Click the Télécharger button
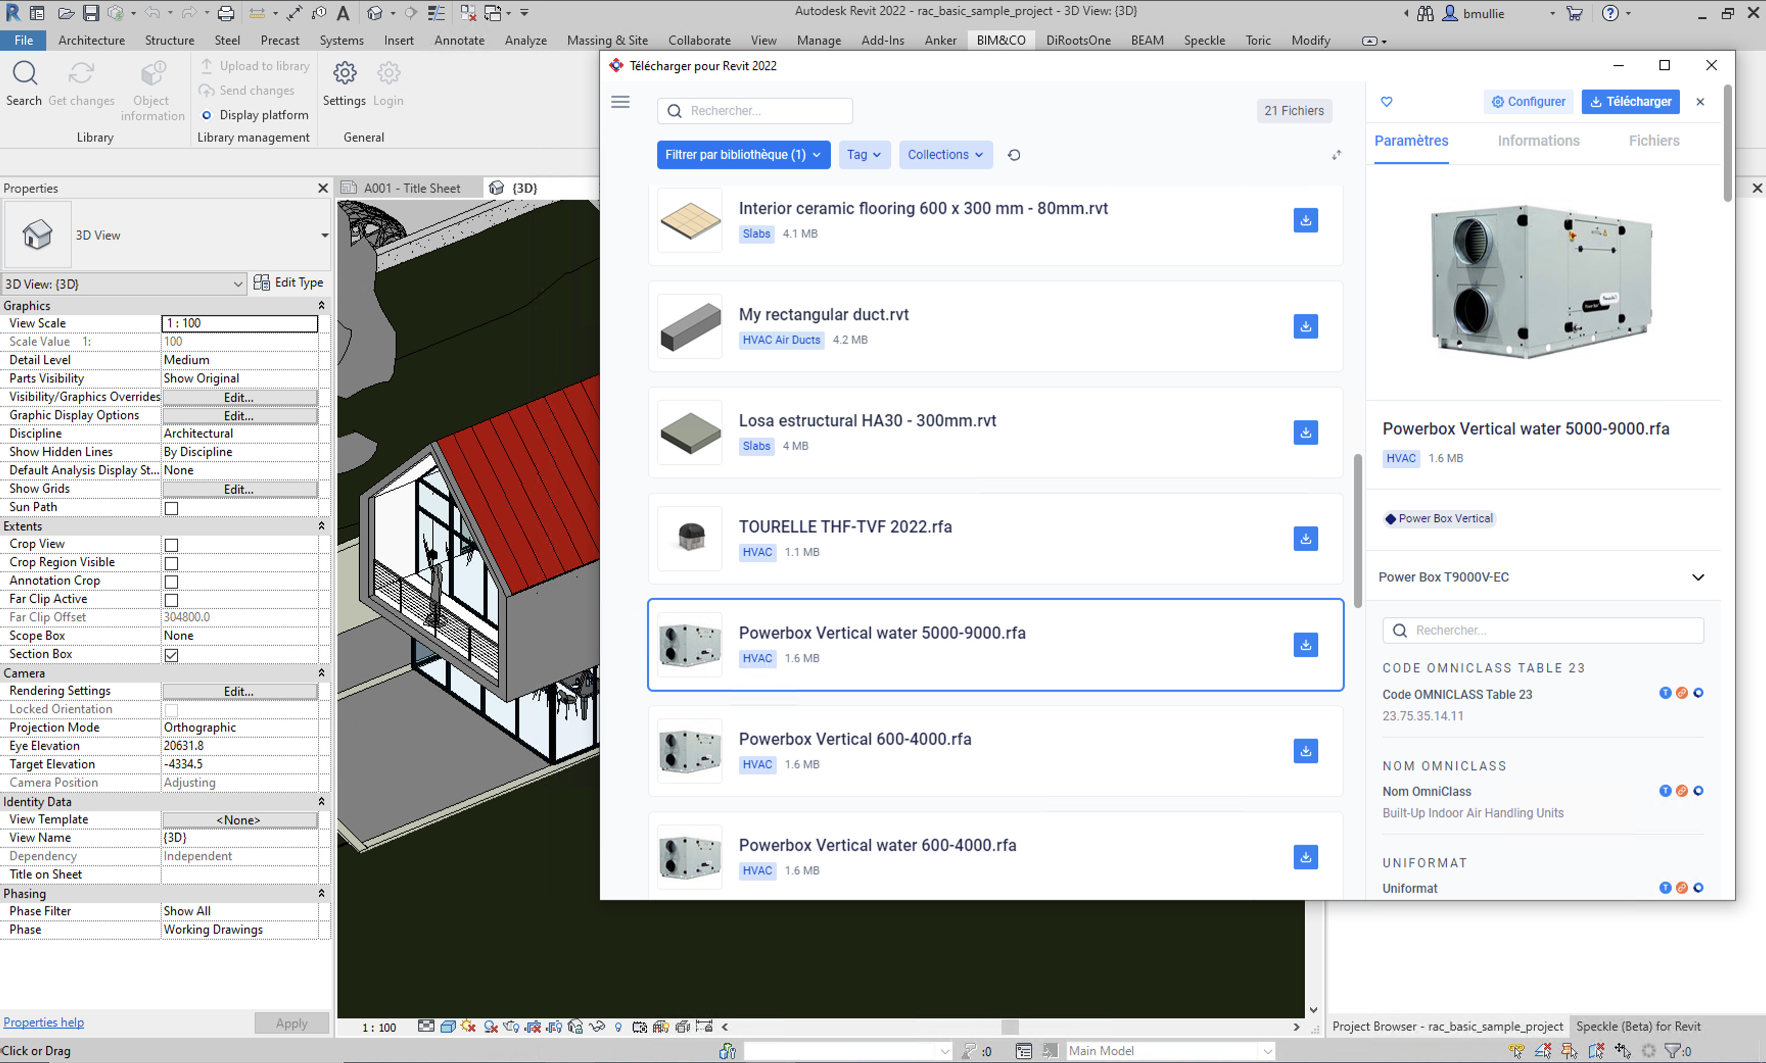The image size is (1766, 1063). [1630, 102]
